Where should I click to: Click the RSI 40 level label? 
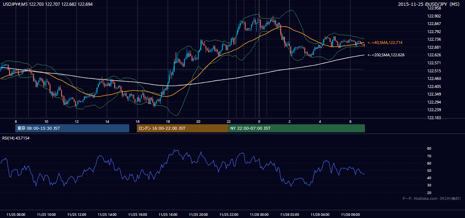click(429, 178)
